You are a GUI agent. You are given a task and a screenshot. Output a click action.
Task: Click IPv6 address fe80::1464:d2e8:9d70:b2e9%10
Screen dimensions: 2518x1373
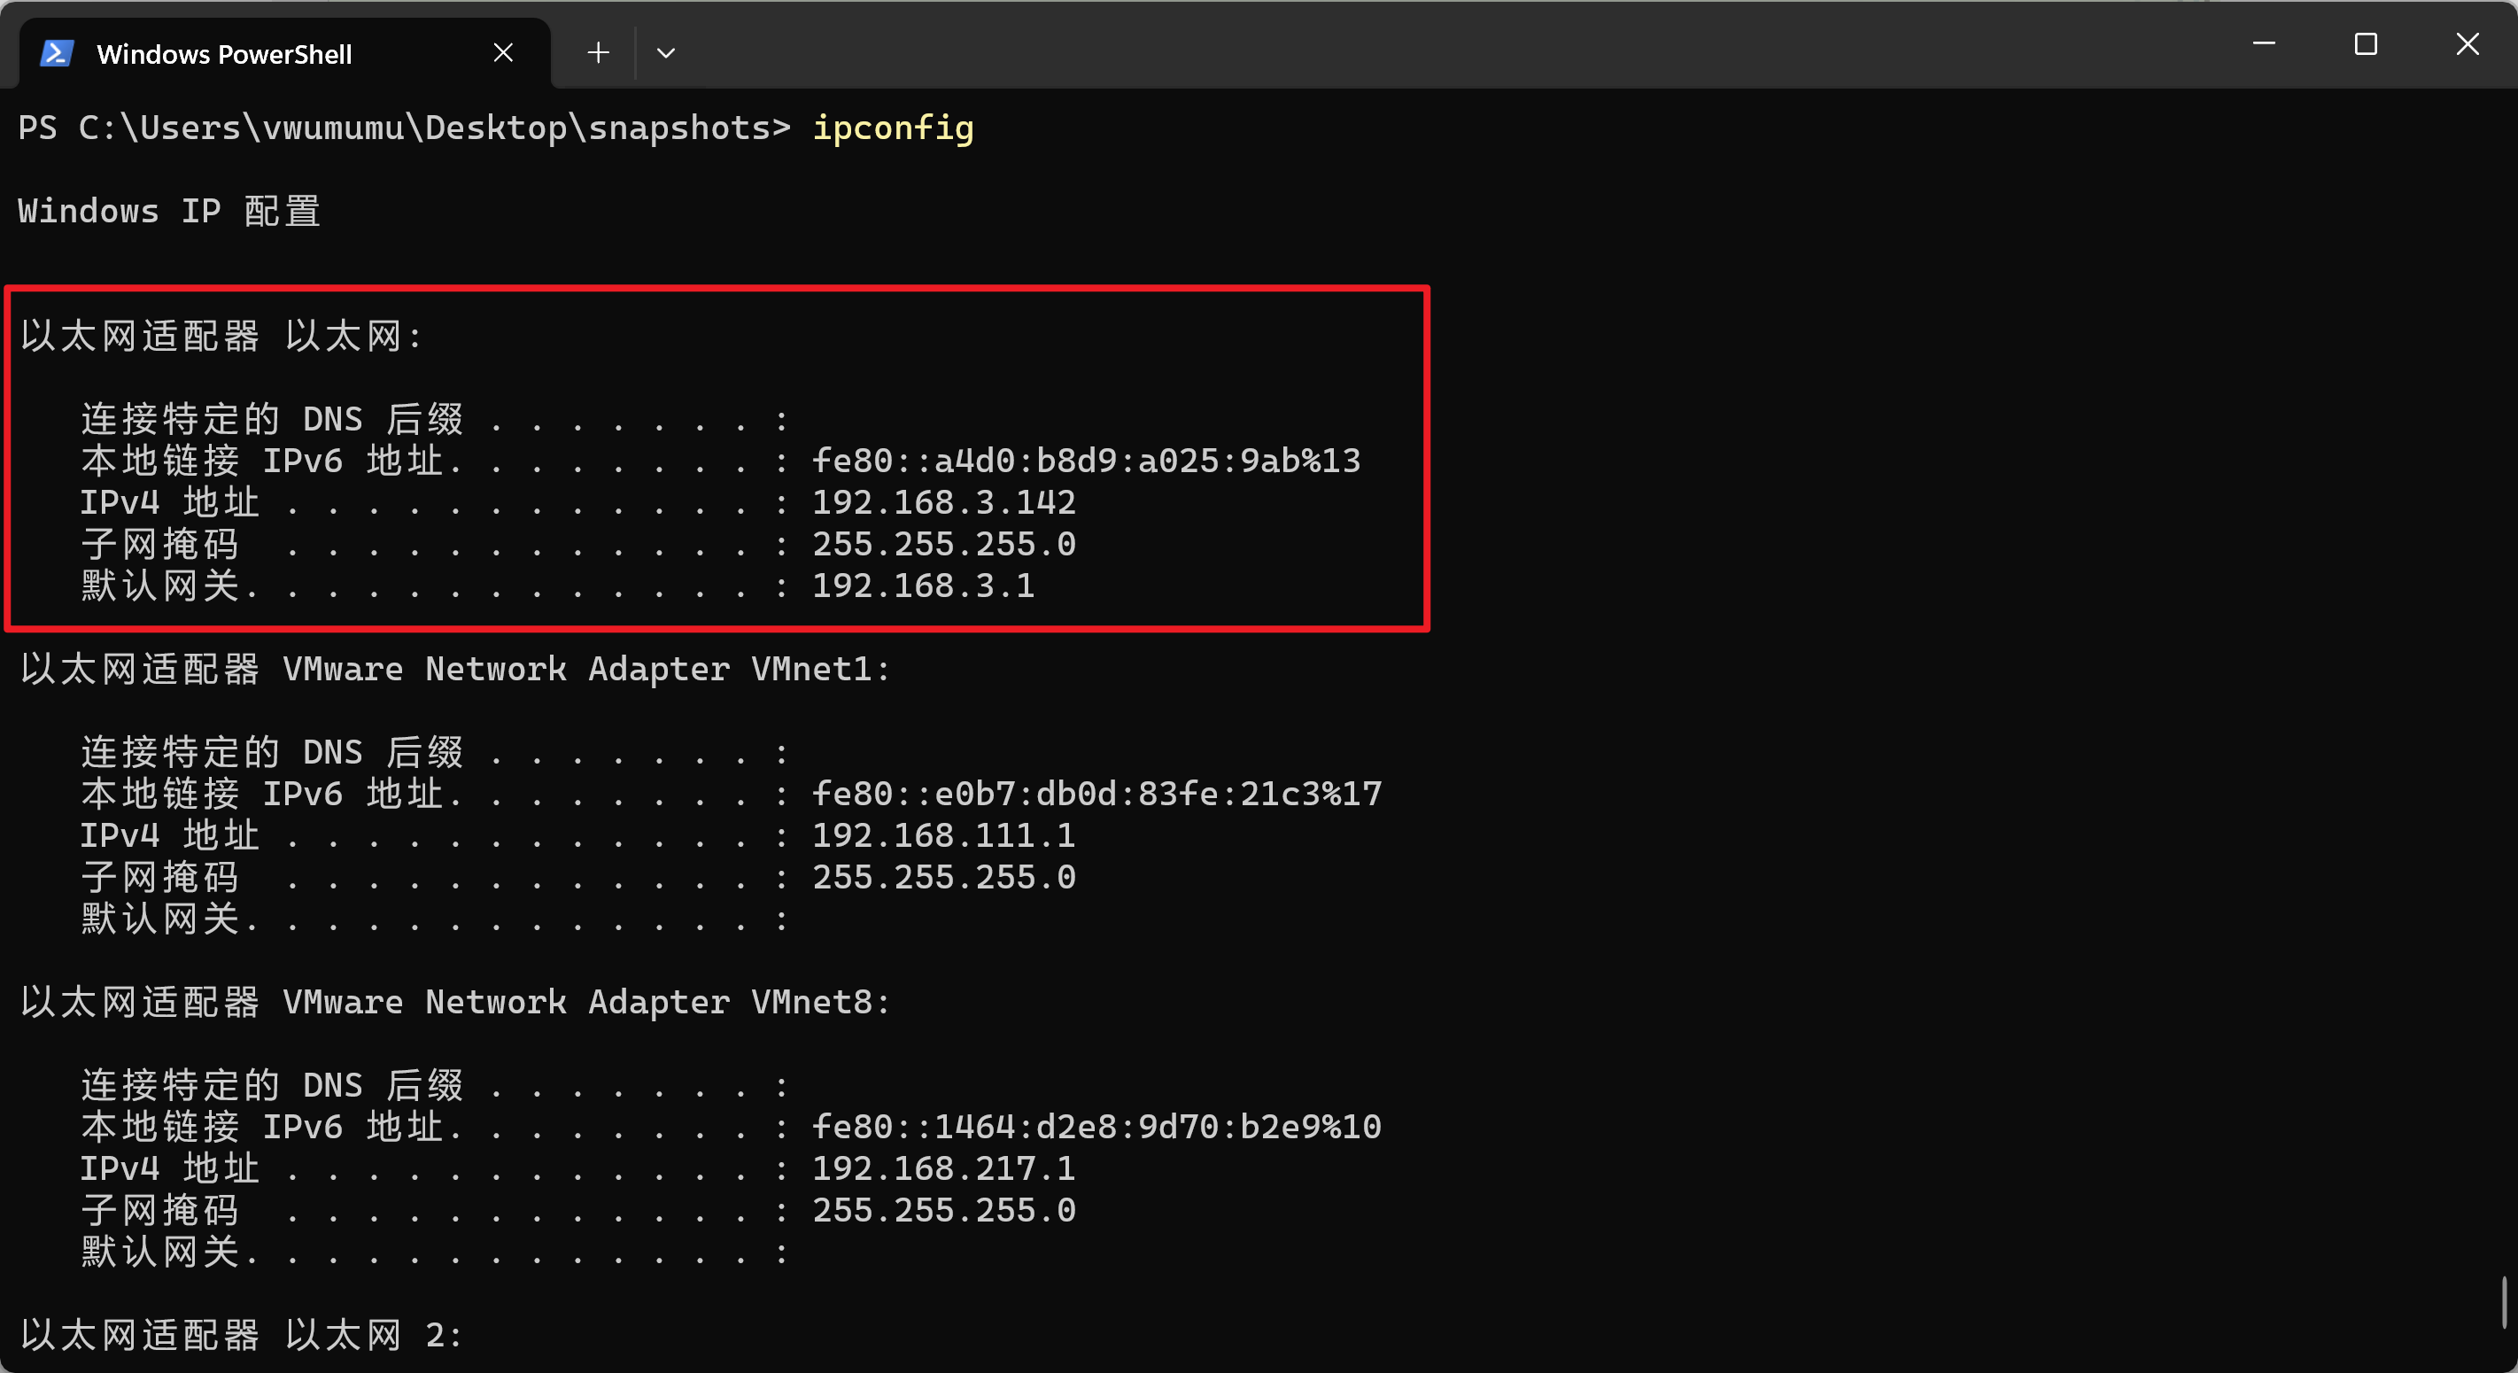tap(1096, 1127)
